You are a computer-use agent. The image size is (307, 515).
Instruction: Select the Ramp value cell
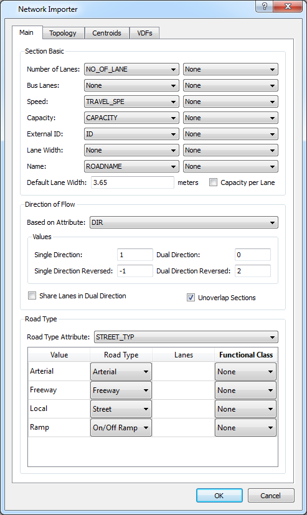click(59, 427)
